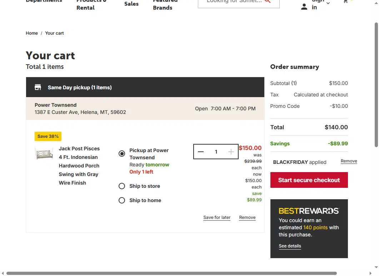Image resolution: width=379 pixels, height=276 pixels.
Task: Click Your cart breadcrumb
Action: (54, 33)
